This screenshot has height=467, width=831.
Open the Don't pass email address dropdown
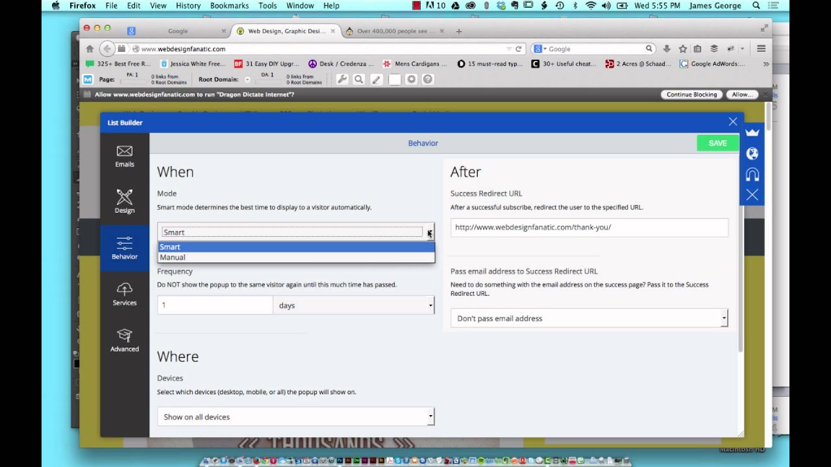pos(589,318)
